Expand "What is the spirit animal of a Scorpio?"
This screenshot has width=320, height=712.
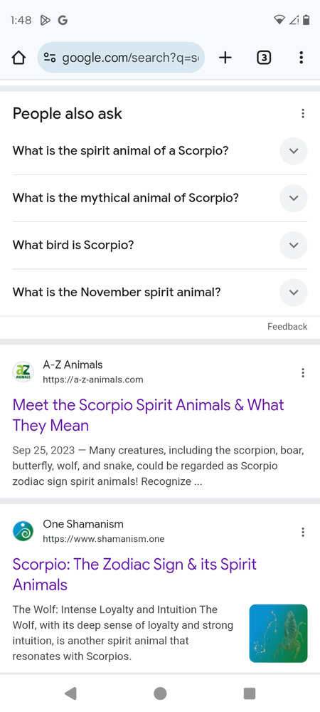click(159, 151)
